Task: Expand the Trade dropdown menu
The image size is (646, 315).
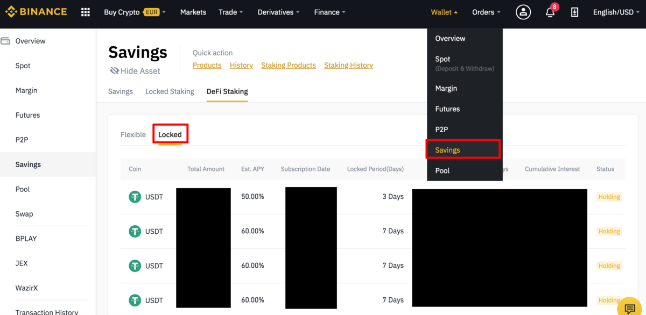Action: (231, 12)
